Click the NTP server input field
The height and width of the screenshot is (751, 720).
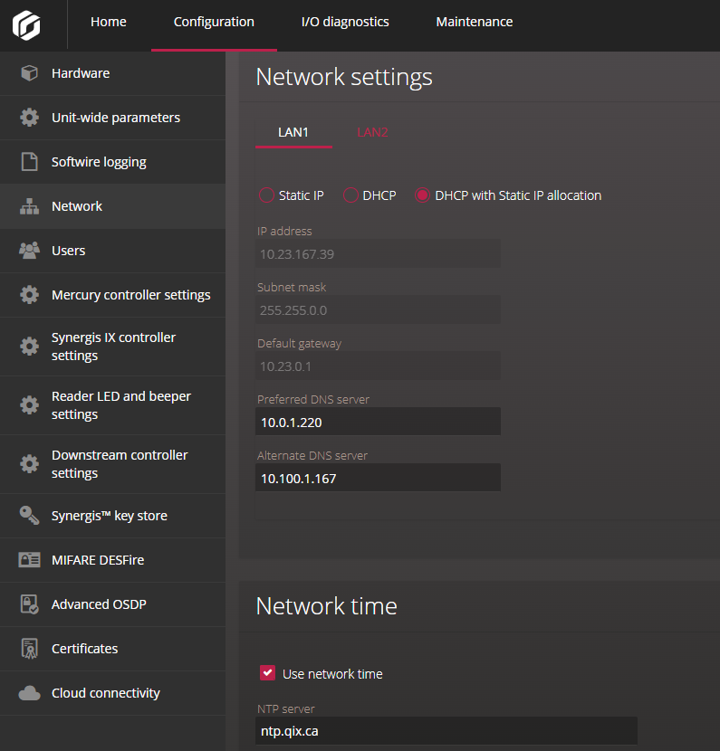pos(446,731)
